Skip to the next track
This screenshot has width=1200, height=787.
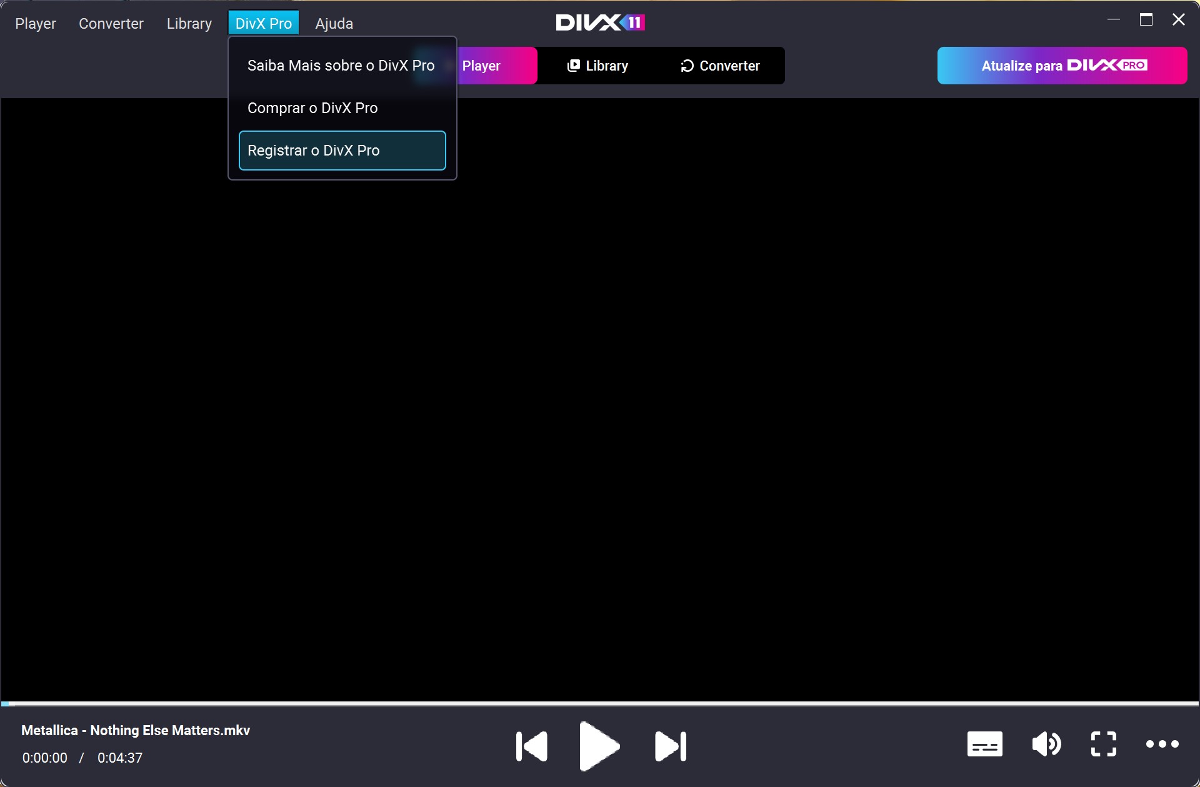point(669,745)
